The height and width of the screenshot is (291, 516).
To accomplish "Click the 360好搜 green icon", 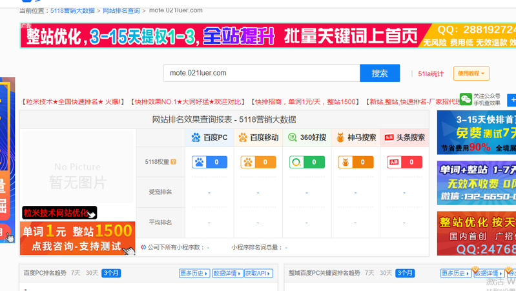I will [x=292, y=137].
